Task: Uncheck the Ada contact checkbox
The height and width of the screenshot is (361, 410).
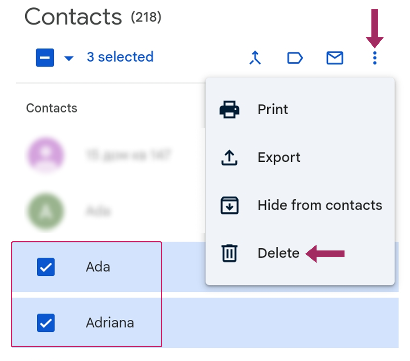Action: point(46,267)
